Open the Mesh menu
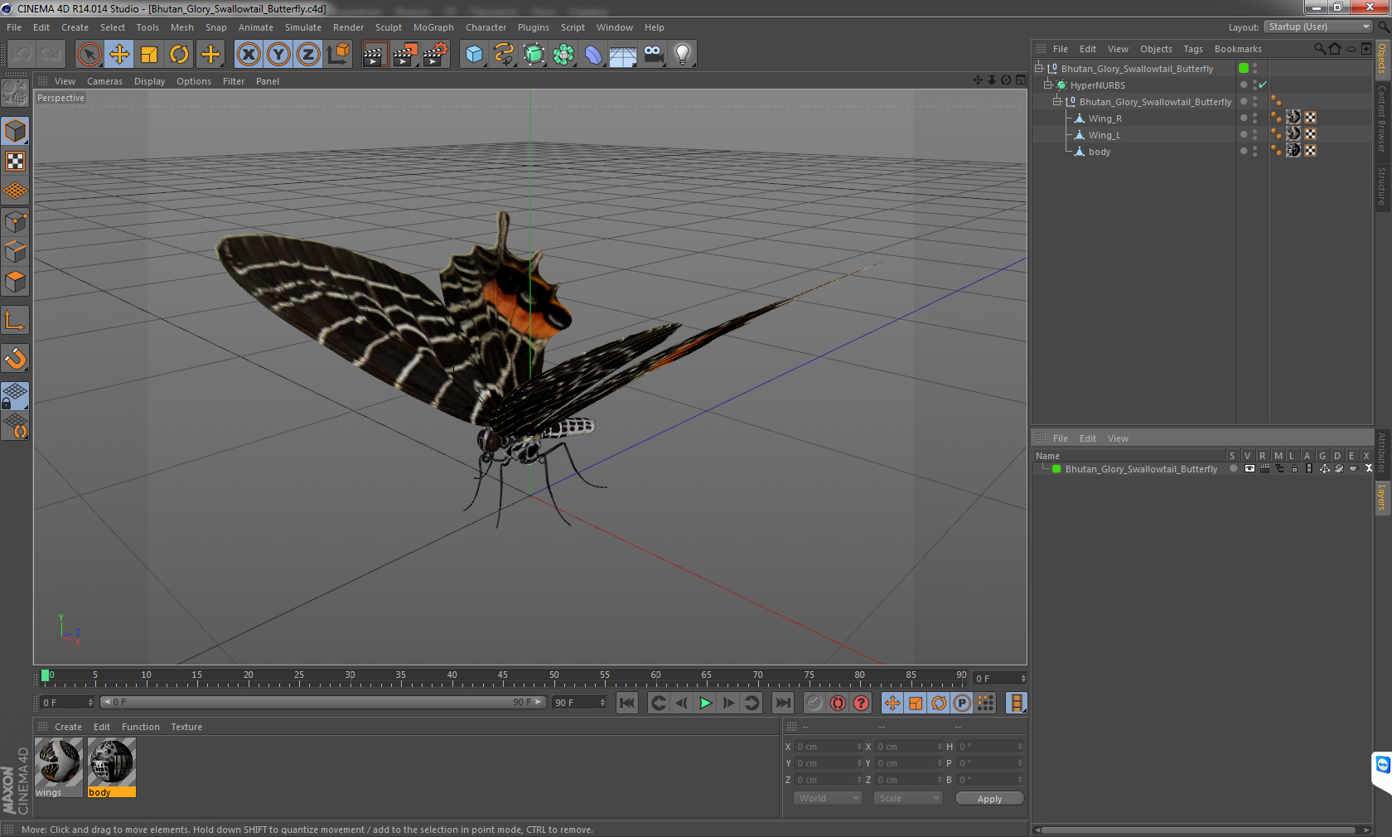Image resolution: width=1392 pixels, height=837 pixels. pyautogui.click(x=181, y=27)
